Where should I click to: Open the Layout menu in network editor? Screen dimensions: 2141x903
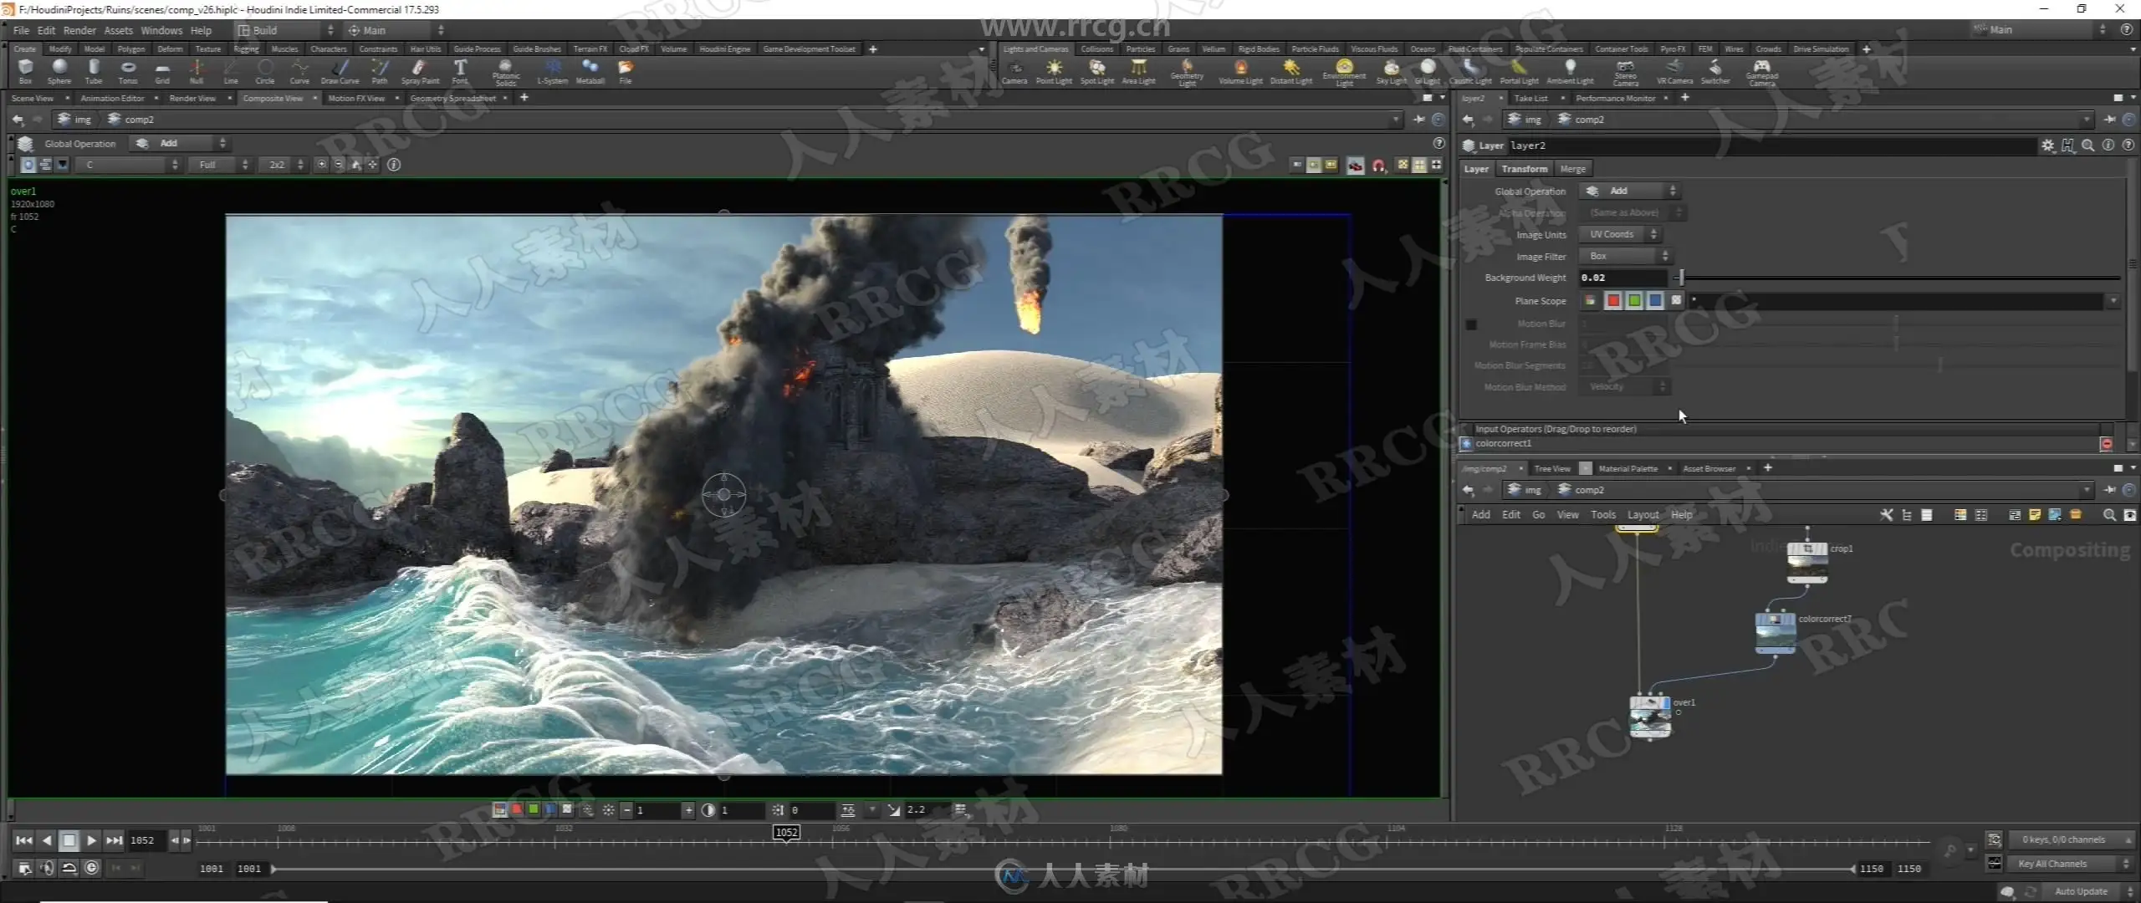point(1643,515)
